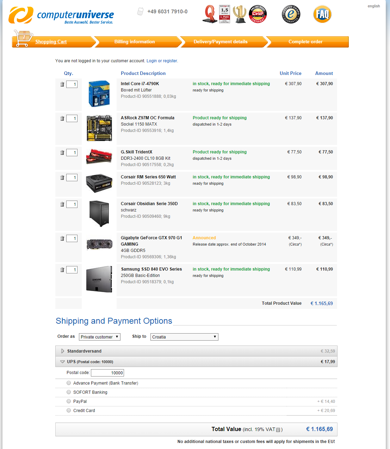Switch site language via english link
390x449 pixels.
click(373, 6)
